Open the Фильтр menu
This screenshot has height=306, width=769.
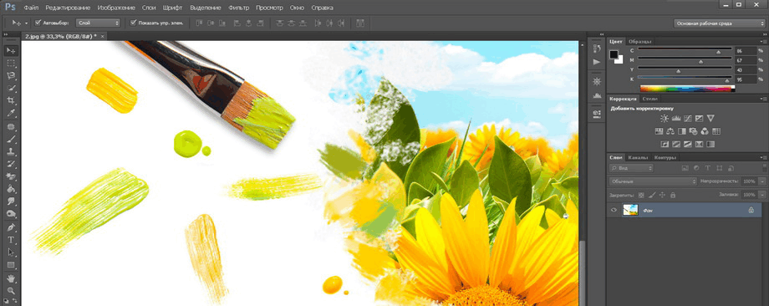pos(238,8)
